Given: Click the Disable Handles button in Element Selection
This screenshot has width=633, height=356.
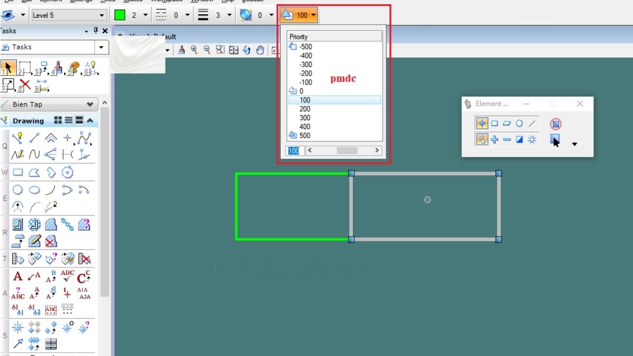Looking at the screenshot, I should click(x=555, y=124).
